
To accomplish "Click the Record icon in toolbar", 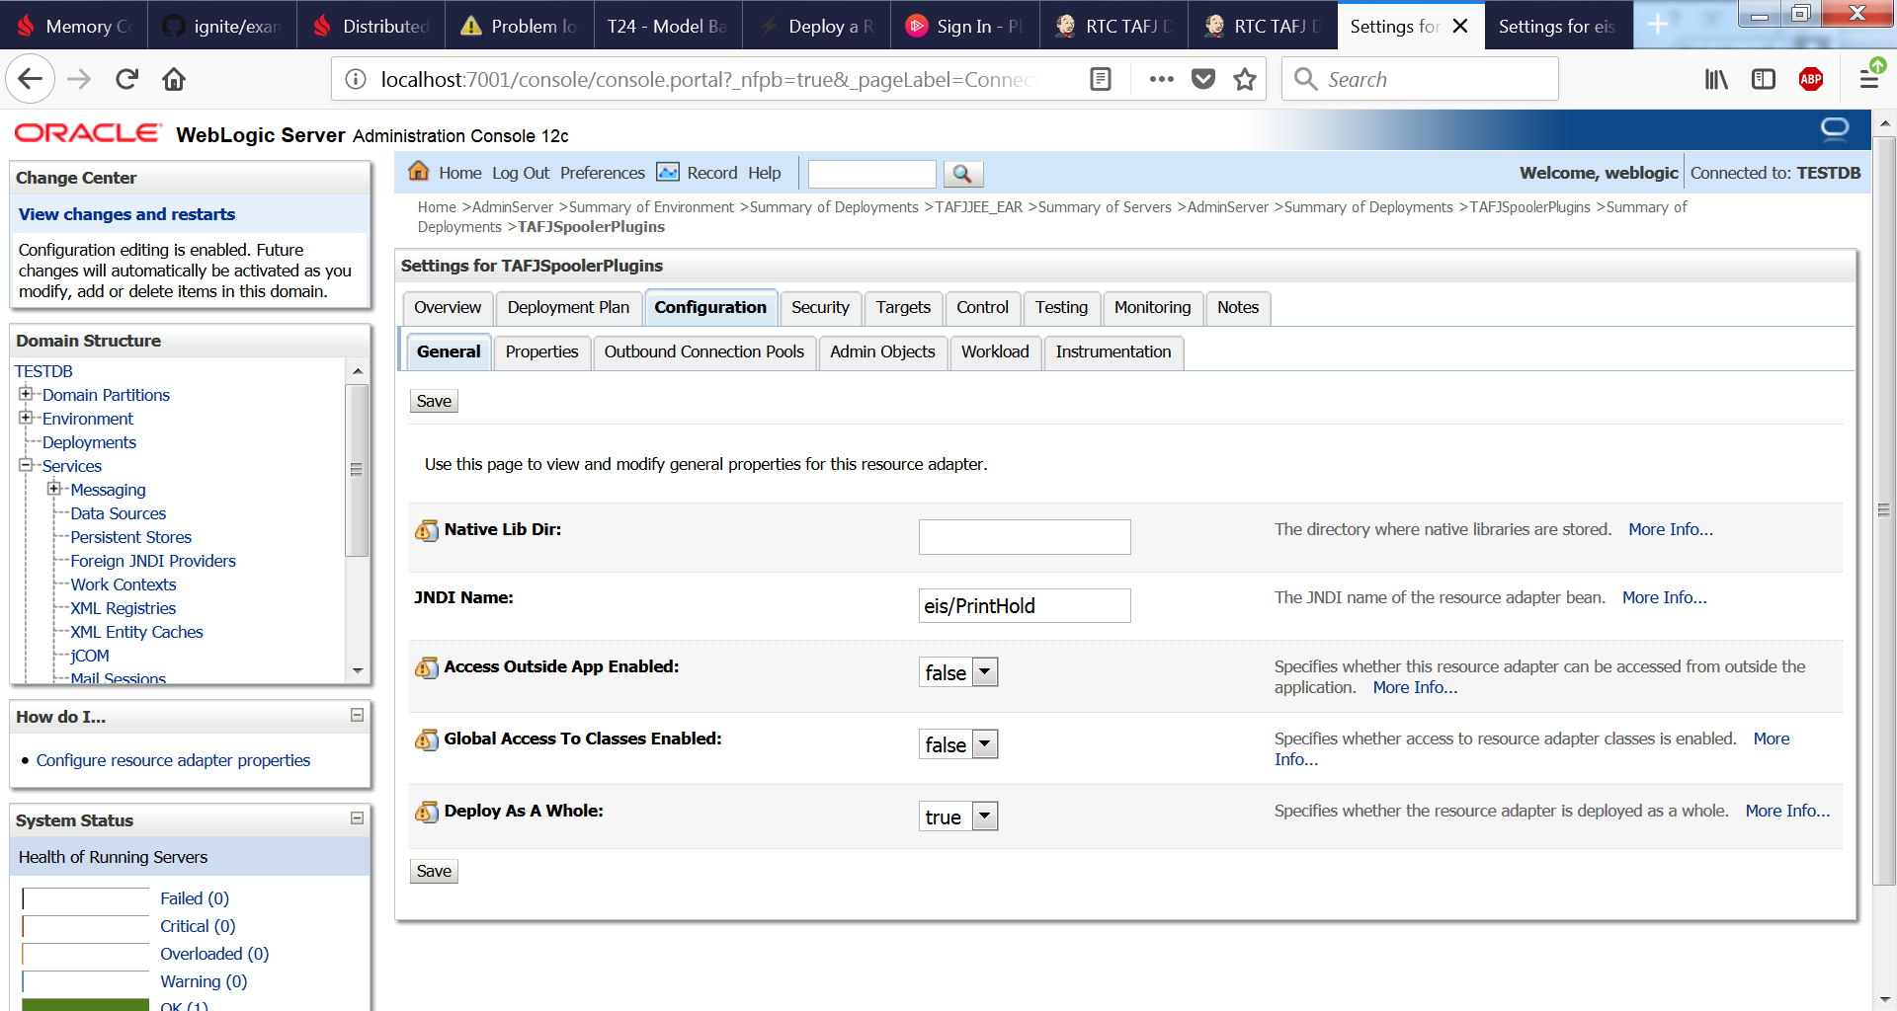I will pyautogui.click(x=668, y=172).
